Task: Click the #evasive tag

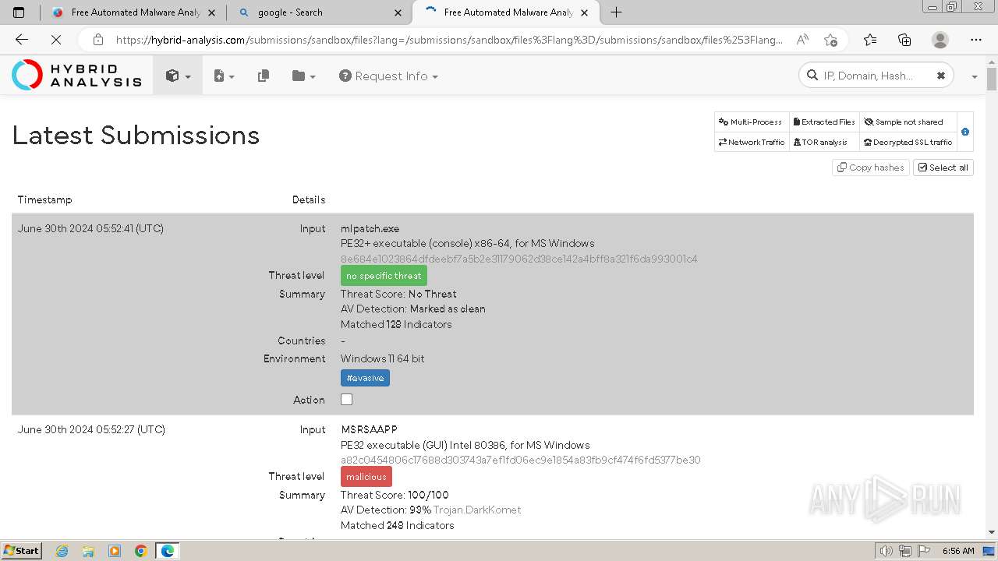Action: (x=365, y=378)
